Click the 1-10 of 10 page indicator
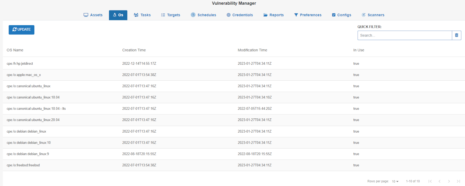Screen dimensions: 465x186 (413, 181)
